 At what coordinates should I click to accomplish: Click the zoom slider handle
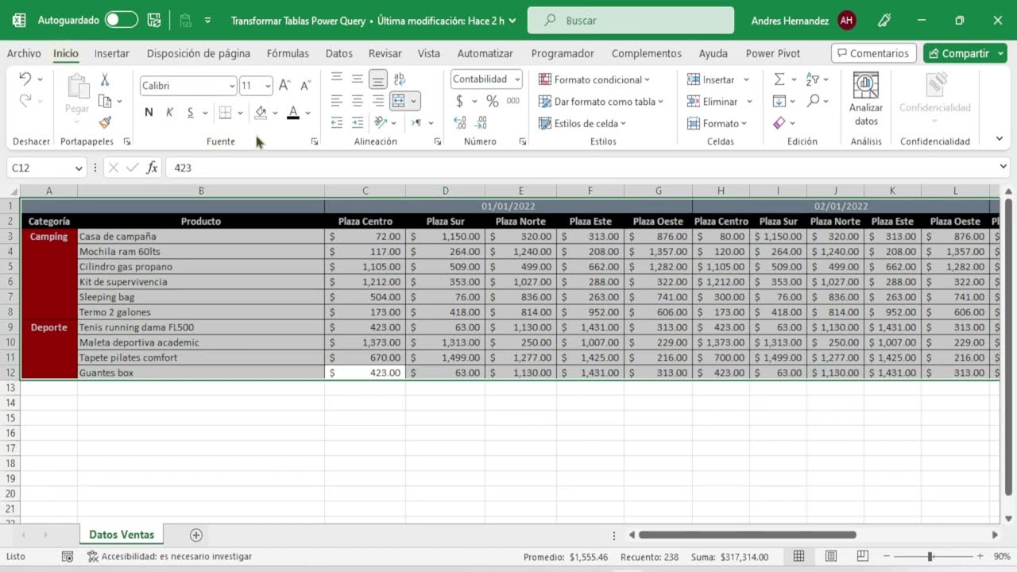coord(930,557)
